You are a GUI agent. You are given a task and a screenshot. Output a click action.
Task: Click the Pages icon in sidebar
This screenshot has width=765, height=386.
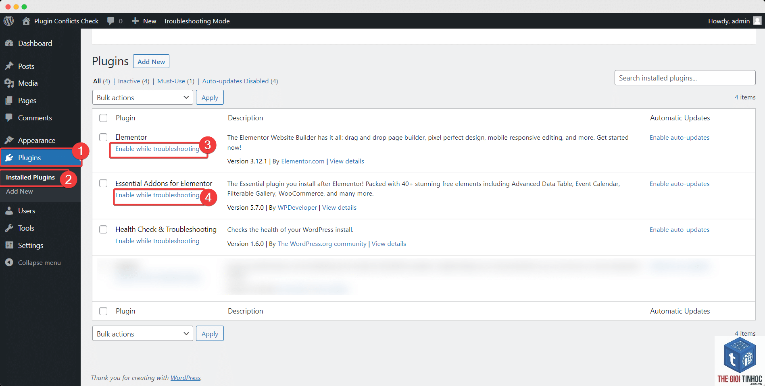9,101
